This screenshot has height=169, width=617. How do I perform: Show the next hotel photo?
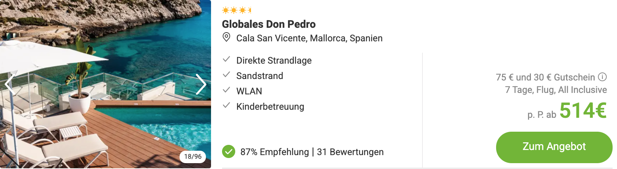pyautogui.click(x=201, y=84)
